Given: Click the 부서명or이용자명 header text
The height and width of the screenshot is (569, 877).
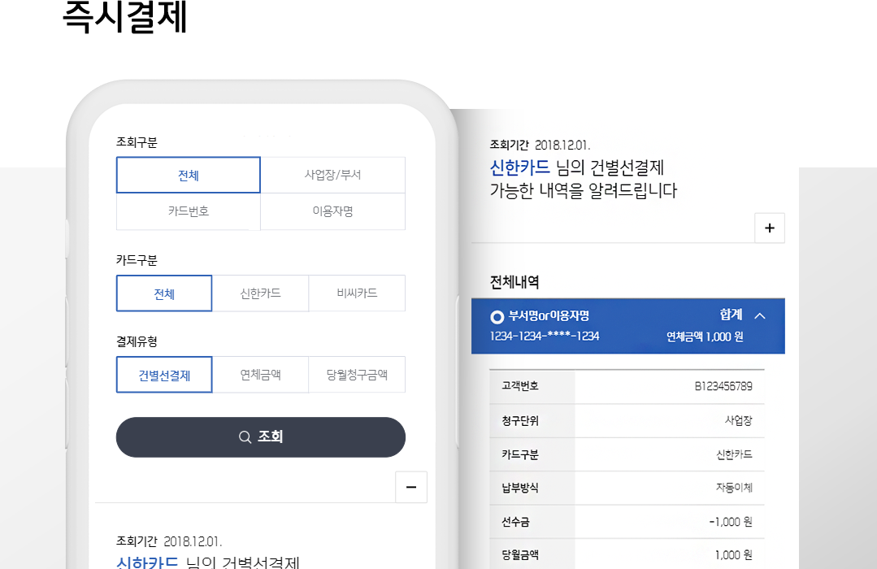Looking at the screenshot, I should 549,316.
